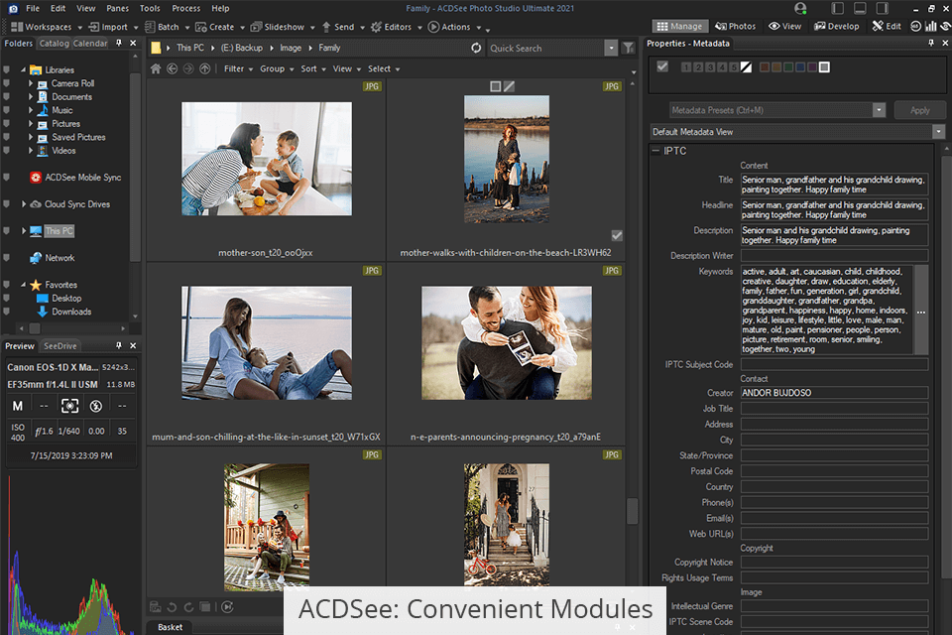Tick the tag box above the beach photo
952x635 pixels.
tap(496, 87)
